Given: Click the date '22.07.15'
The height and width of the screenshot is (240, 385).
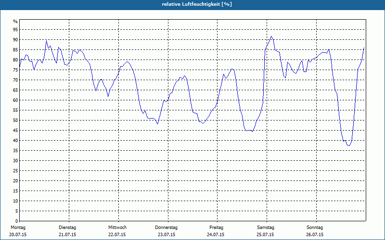Looking at the screenshot, I should 117,235.
